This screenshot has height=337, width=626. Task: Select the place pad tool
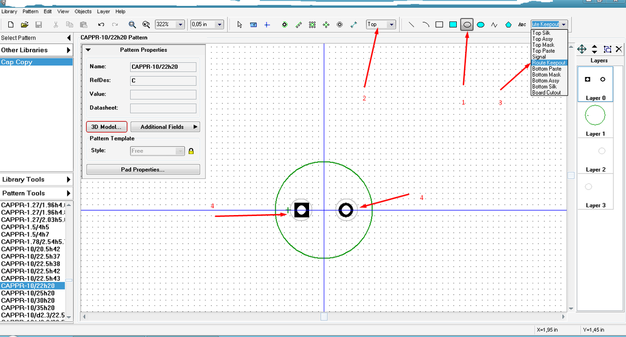[x=285, y=24]
